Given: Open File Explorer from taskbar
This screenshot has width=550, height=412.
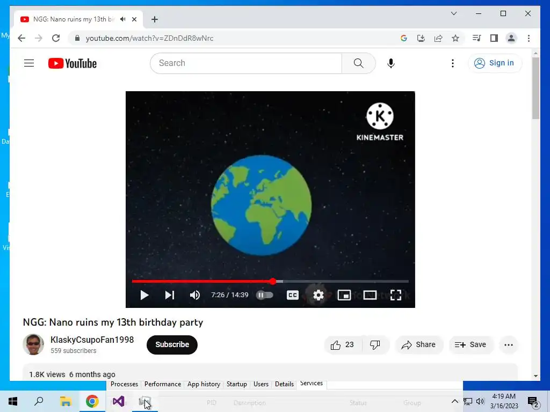Looking at the screenshot, I should [65, 401].
